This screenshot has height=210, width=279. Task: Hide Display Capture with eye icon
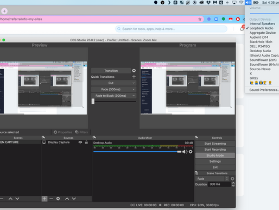coord(80,142)
